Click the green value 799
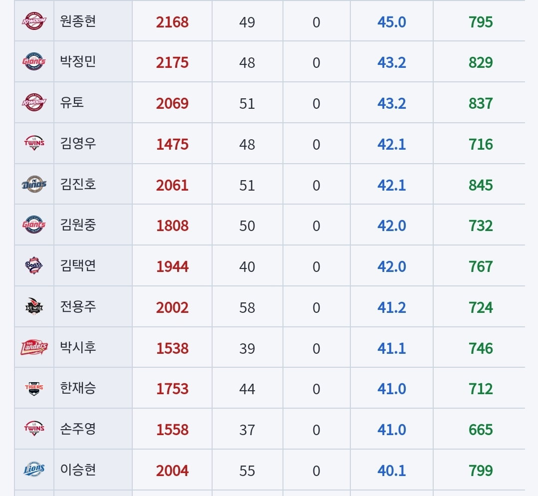This screenshot has width=538, height=496. [481, 471]
